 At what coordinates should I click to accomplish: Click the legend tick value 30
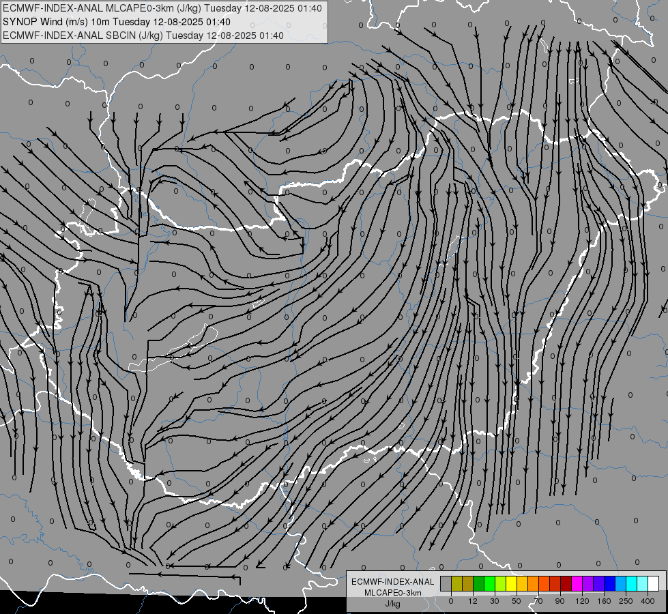pyautogui.click(x=495, y=601)
